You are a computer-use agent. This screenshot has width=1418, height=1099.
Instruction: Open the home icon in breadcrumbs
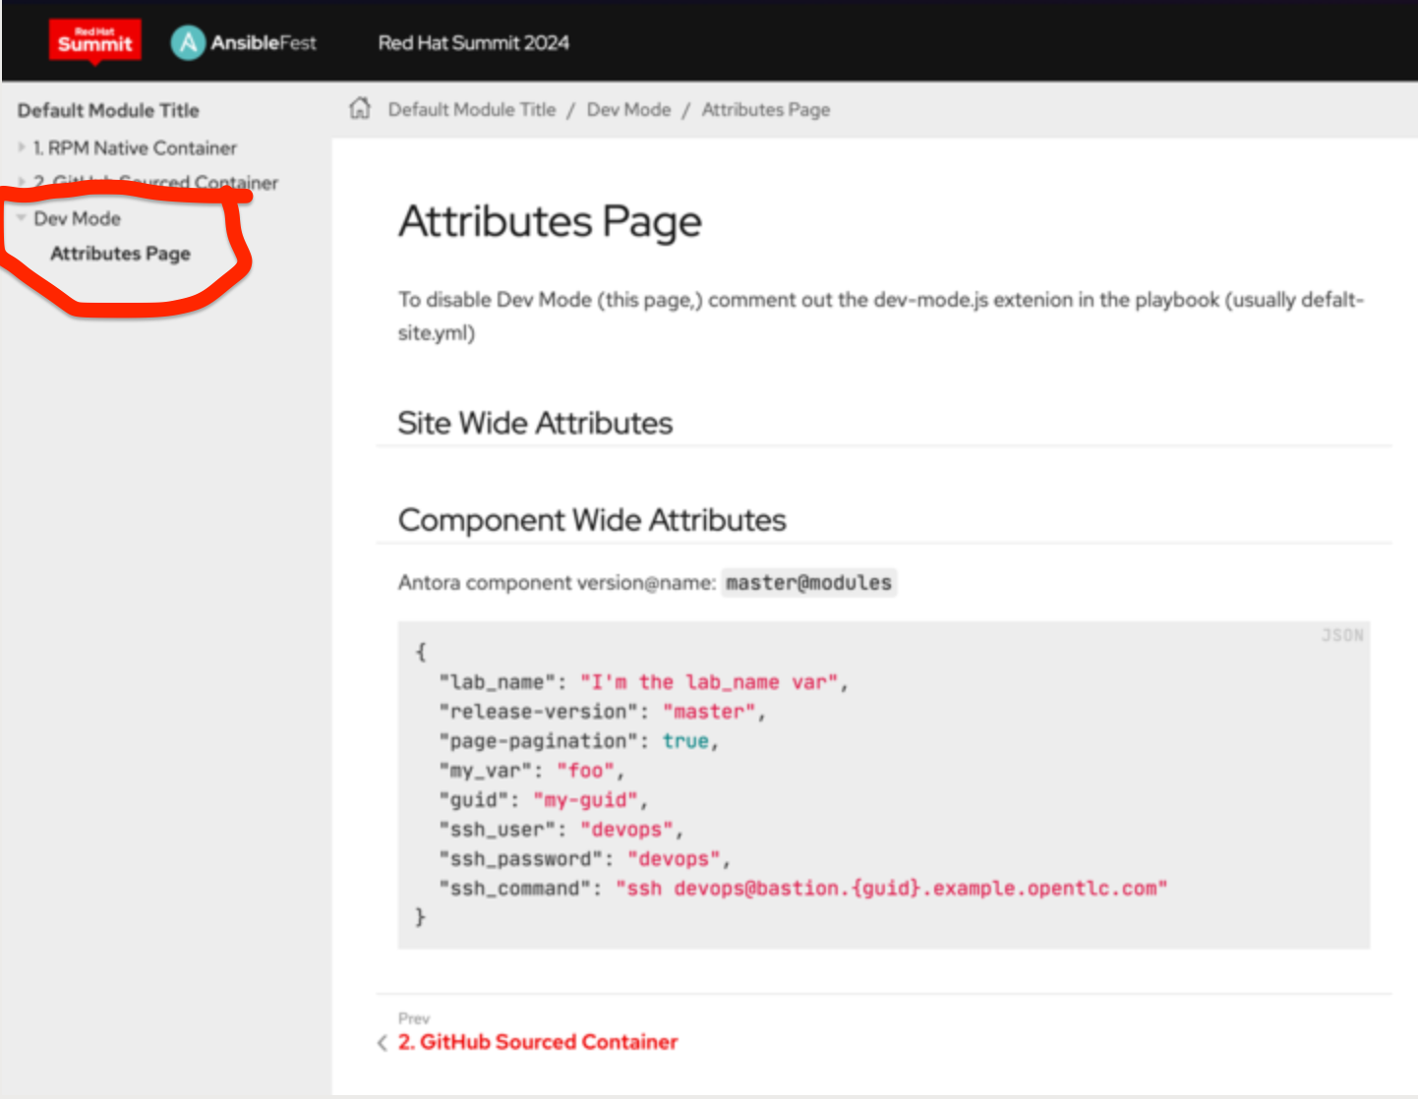(x=360, y=108)
